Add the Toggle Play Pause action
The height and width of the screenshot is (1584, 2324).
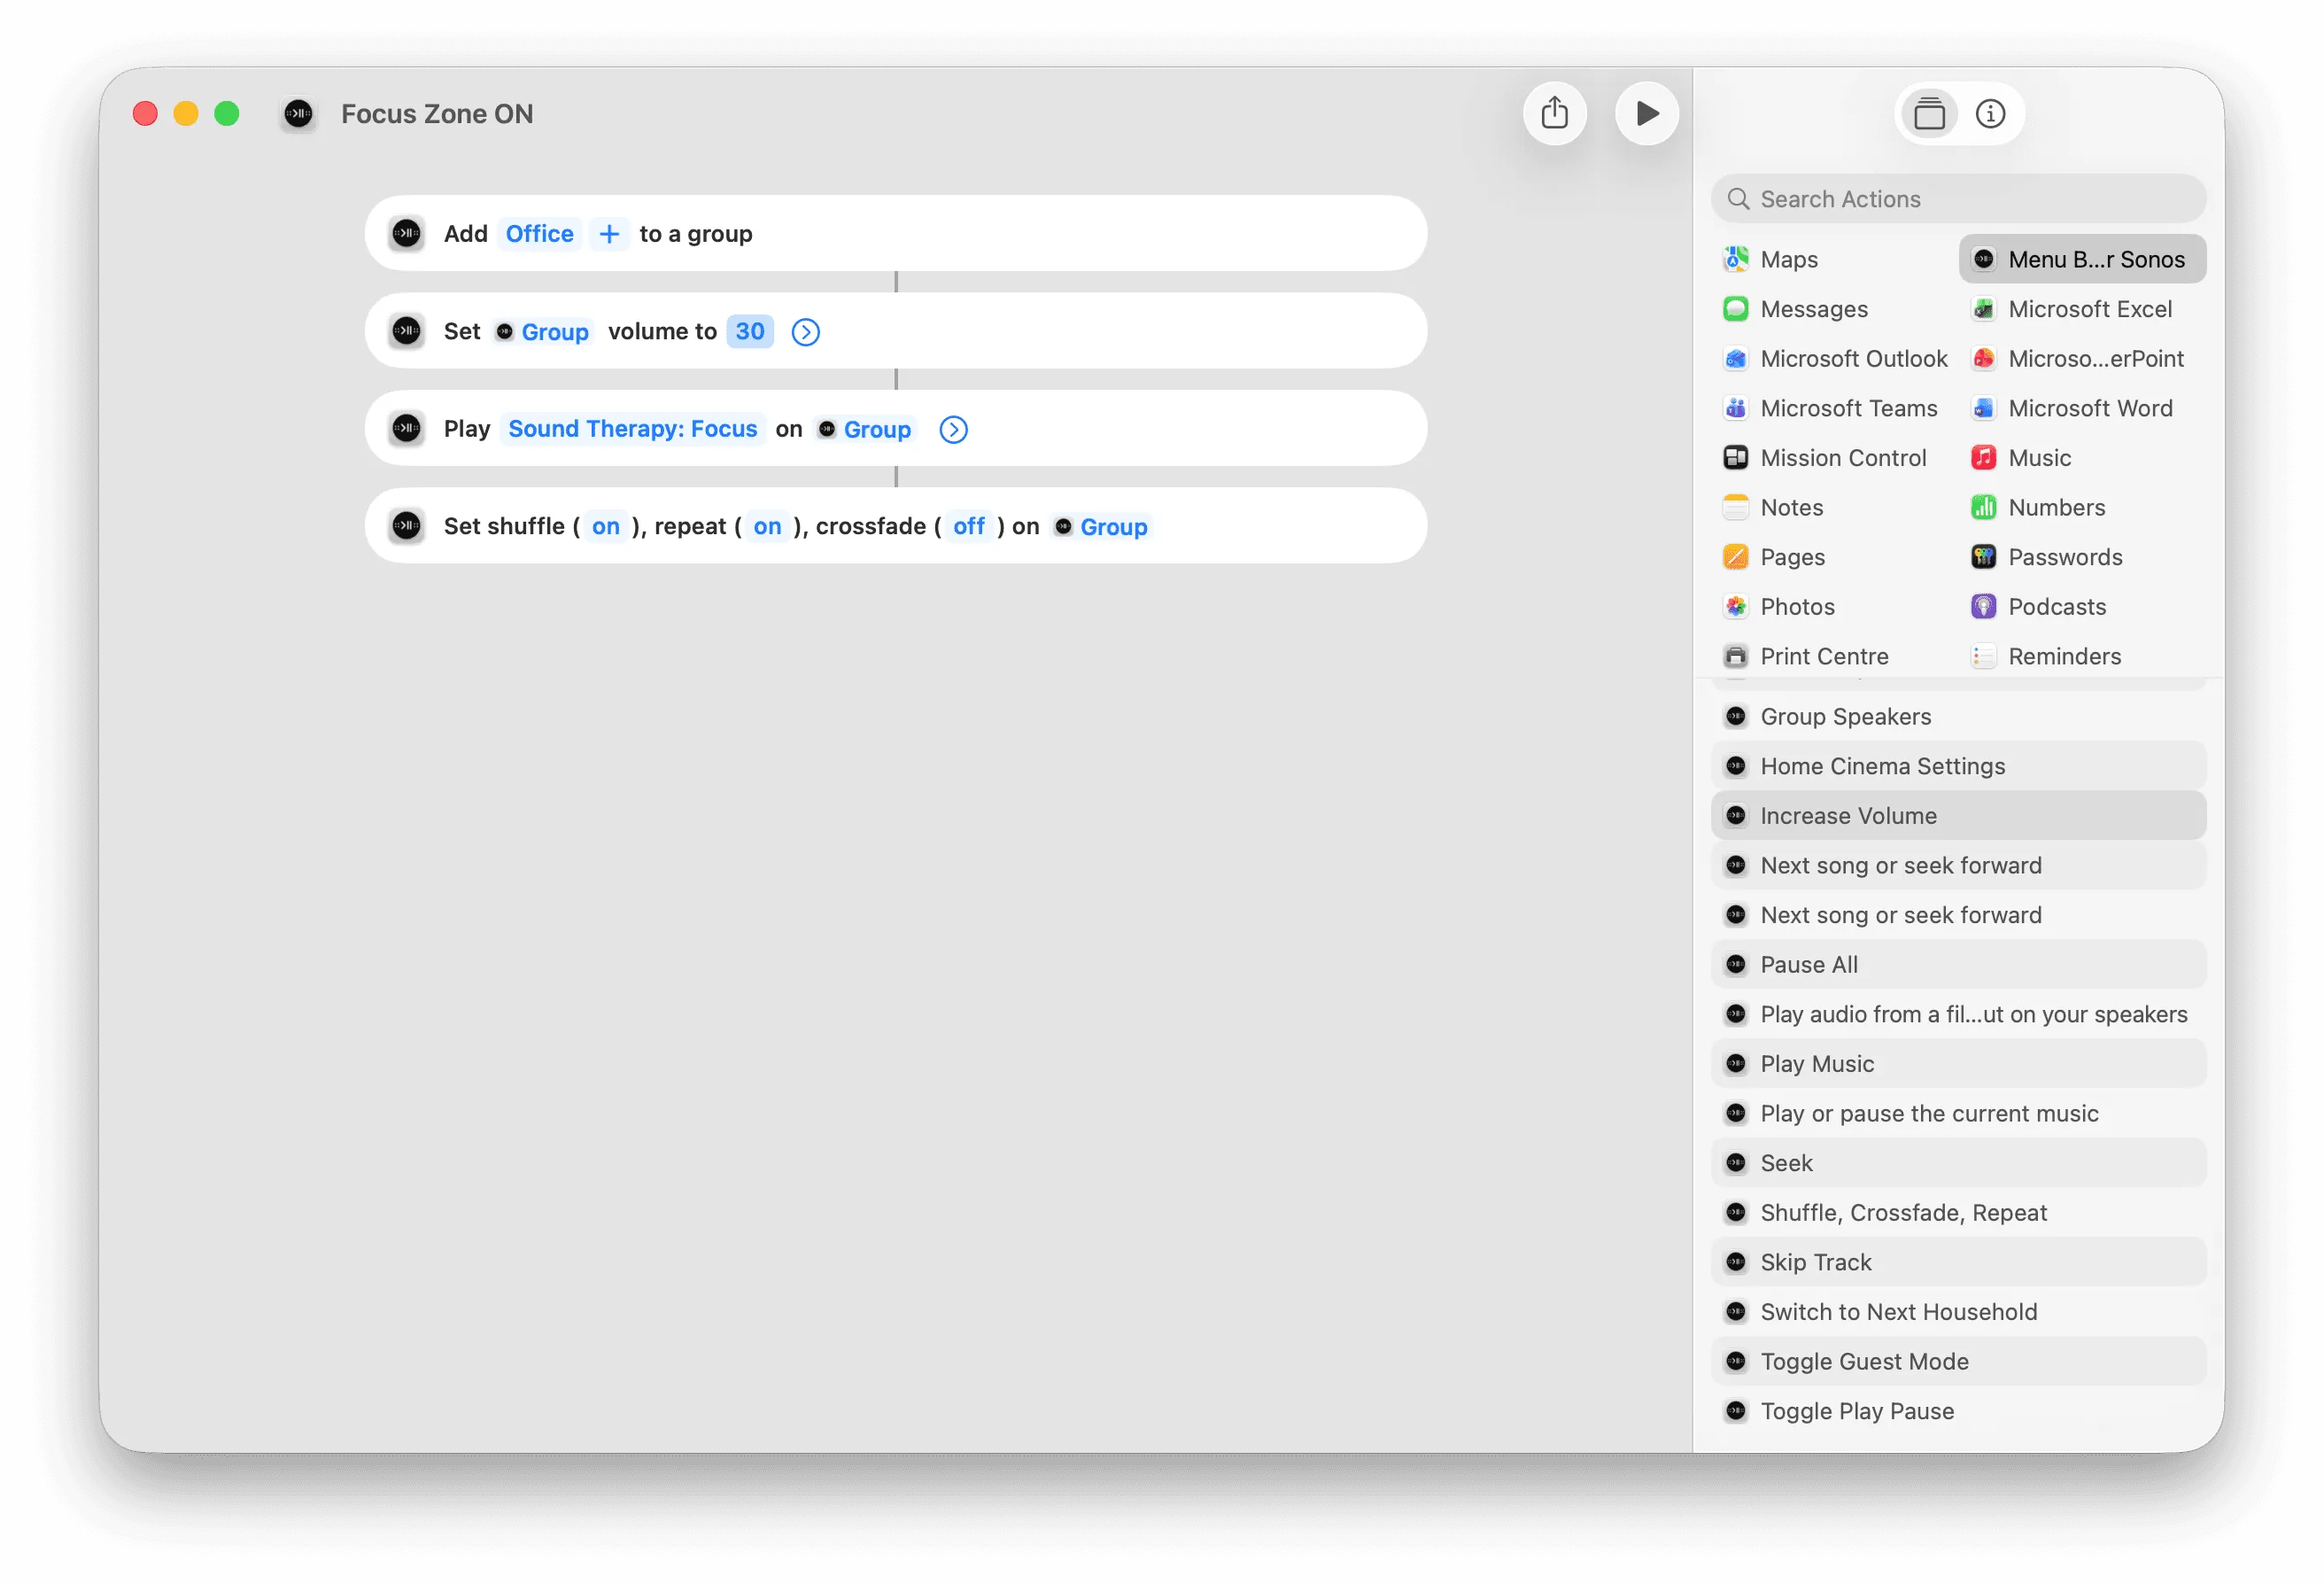pos(1958,1411)
